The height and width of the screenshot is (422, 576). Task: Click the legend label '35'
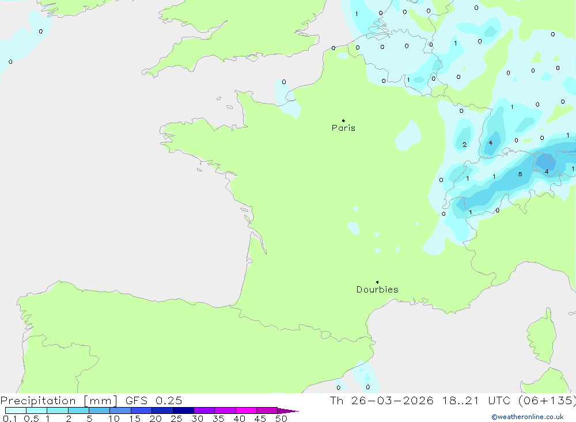pyautogui.click(x=218, y=419)
